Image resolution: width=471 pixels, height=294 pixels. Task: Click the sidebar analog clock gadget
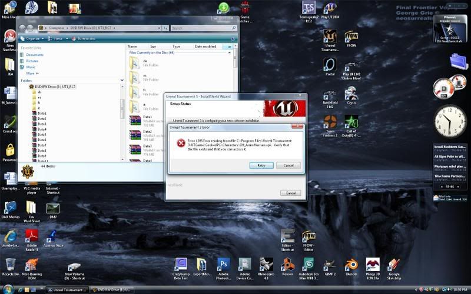click(450, 121)
